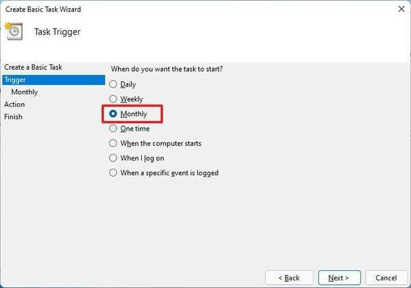The width and height of the screenshot is (411, 288).
Task: Pick the One time trigger option
Action: tap(114, 129)
